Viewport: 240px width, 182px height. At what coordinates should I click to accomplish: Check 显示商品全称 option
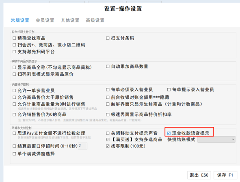(x=14, y=67)
